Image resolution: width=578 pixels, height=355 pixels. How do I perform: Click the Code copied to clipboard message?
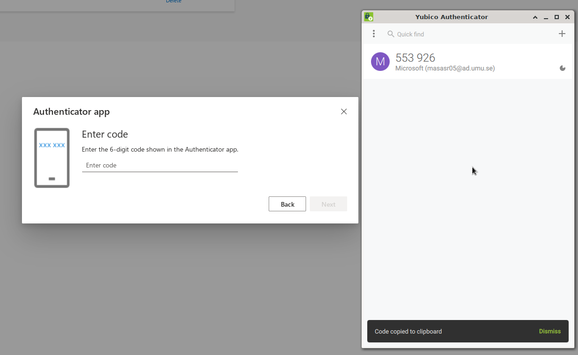pos(408,331)
